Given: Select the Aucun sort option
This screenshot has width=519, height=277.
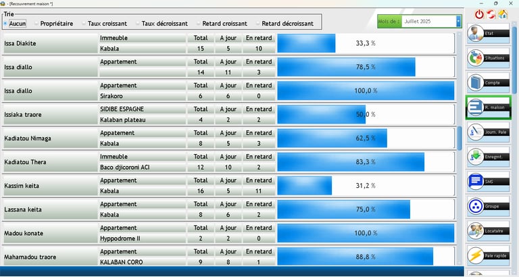Looking at the screenshot, I should coord(15,24).
